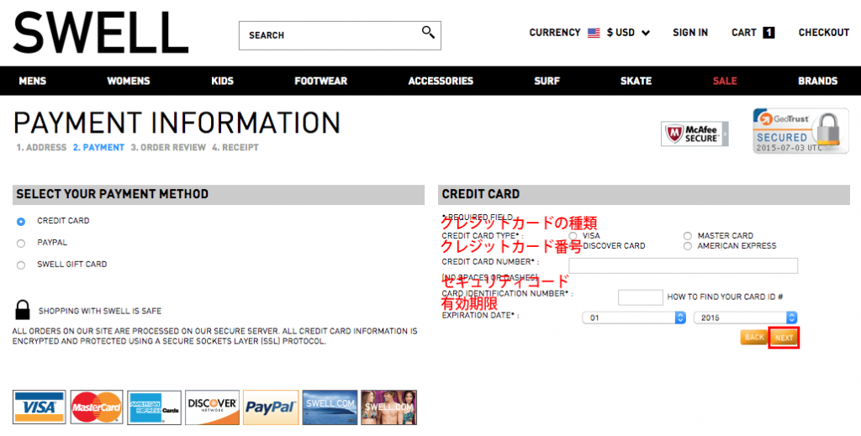This screenshot has height=436, width=861.
Task: Focus the Search input field
Action: (340, 35)
